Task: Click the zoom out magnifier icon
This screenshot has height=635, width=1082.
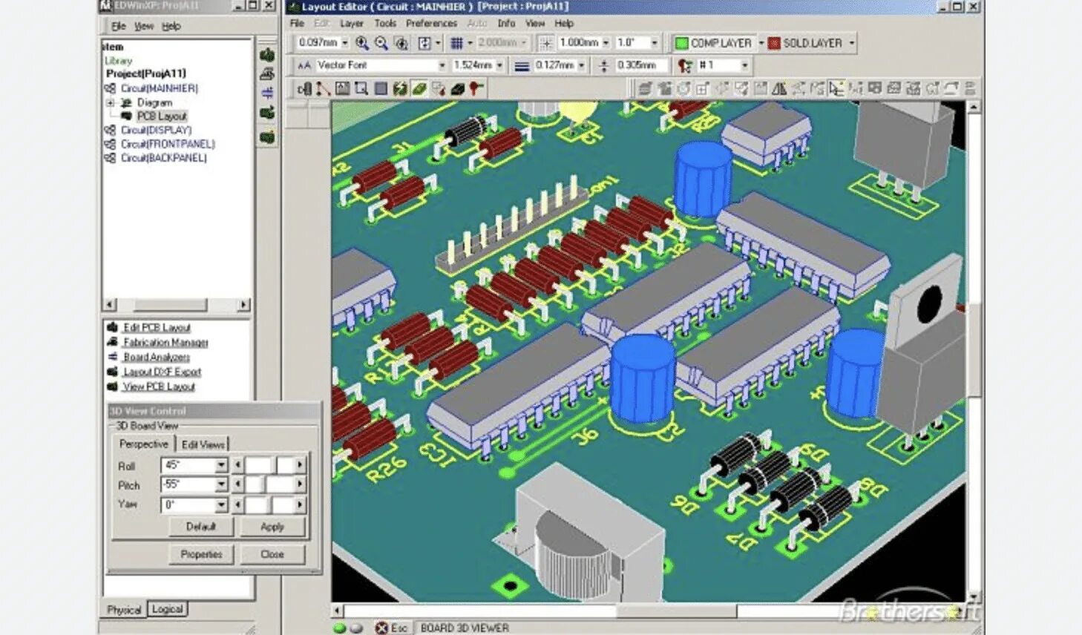Action: tap(381, 43)
